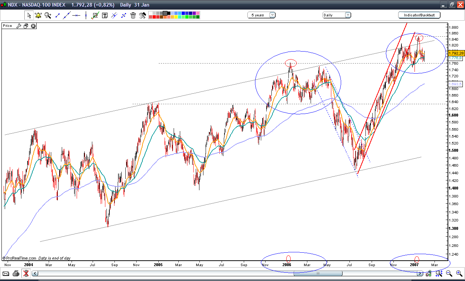The height and width of the screenshot is (281, 465).
Task: Minimize the chart window
Action: 443,5
